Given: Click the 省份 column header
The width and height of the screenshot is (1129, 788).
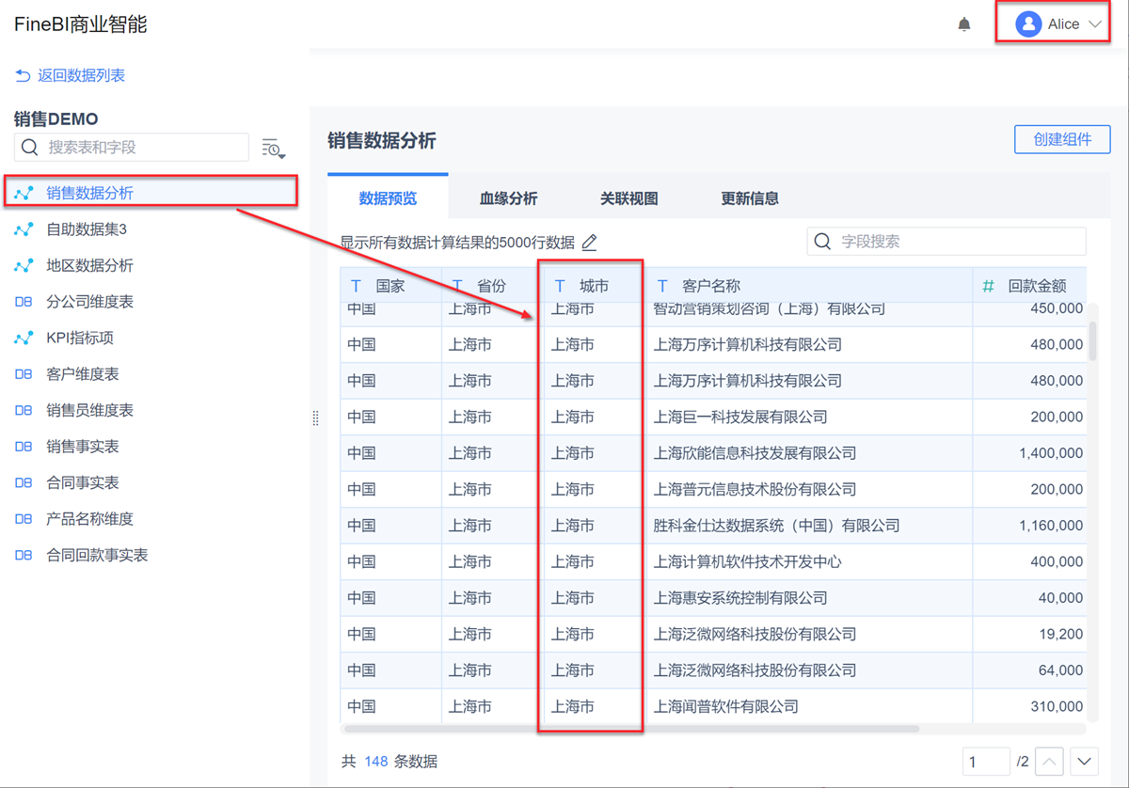Looking at the screenshot, I should point(493,286).
